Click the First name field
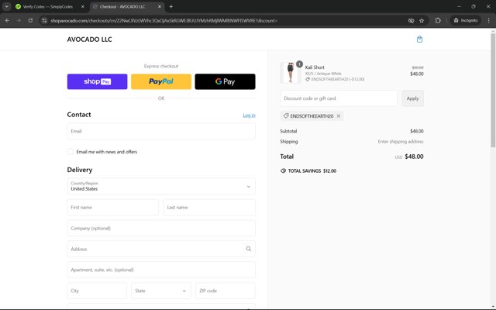Image resolution: width=496 pixels, height=310 pixels. pos(113,207)
